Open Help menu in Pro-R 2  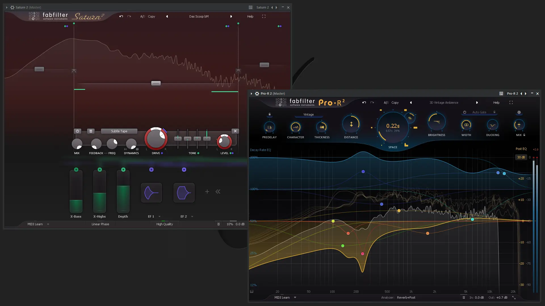click(x=496, y=103)
